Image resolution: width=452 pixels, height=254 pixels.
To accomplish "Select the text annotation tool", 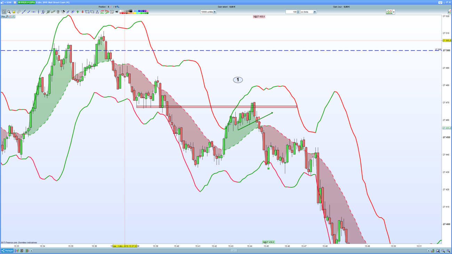I will point(112,12).
